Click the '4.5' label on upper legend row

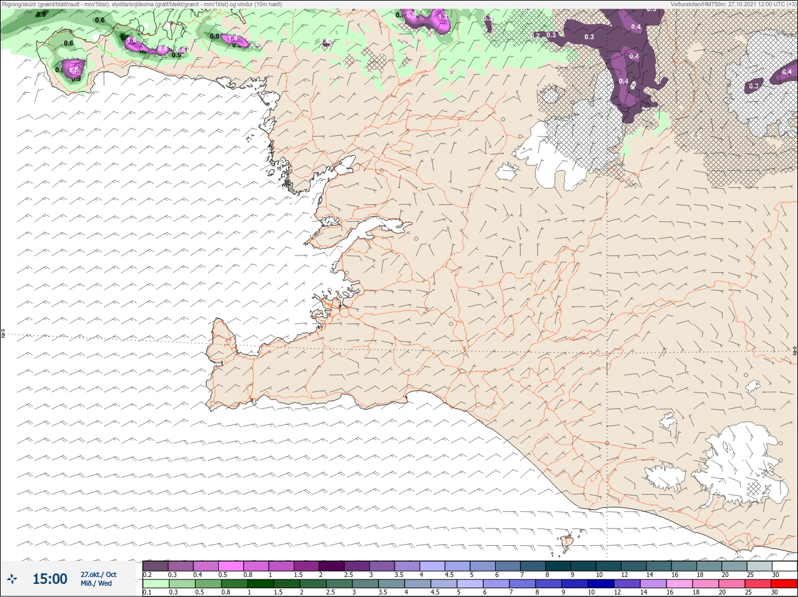coord(449,575)
